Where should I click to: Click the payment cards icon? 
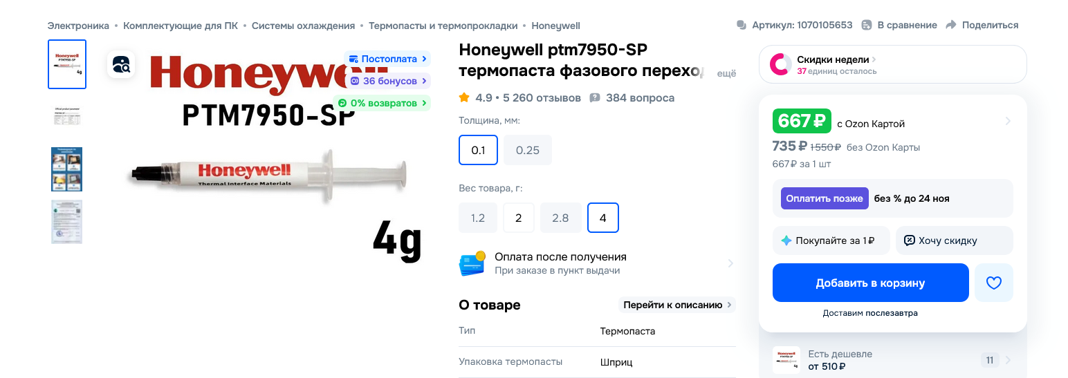tap(472, 264)
